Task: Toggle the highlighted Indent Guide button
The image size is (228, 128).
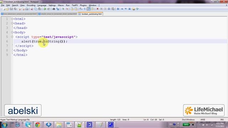Action: (89, 9)
